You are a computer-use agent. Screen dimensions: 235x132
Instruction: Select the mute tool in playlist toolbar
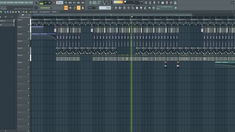[13, 12]
